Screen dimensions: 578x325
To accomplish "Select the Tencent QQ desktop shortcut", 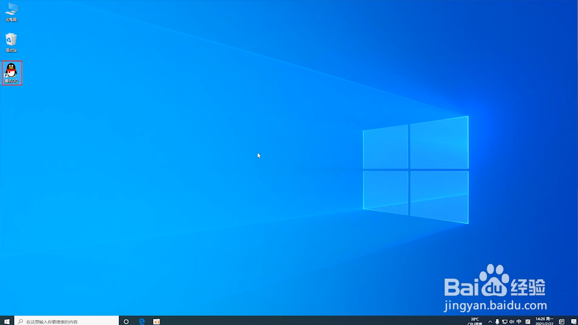I will click(x=11, y=70).
